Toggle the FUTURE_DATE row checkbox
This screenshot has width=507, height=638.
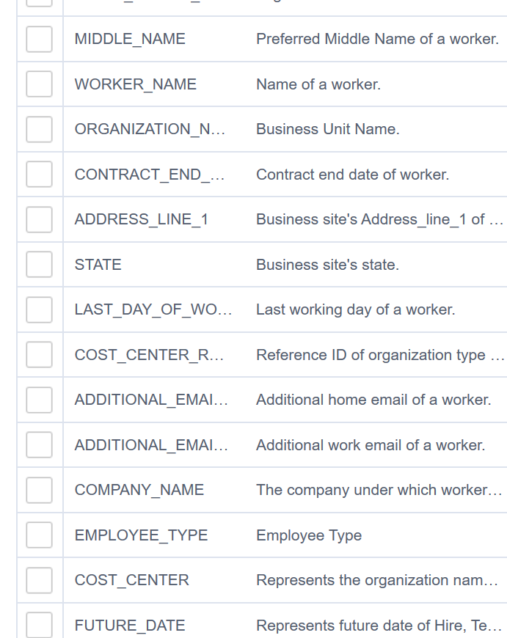point(39,626)
